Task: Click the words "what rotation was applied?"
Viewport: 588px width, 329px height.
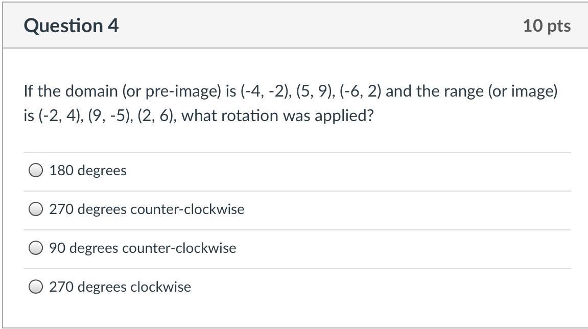Action: click(277, 116)
